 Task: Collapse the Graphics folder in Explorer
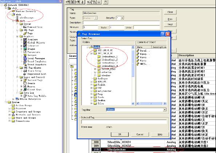17,36
